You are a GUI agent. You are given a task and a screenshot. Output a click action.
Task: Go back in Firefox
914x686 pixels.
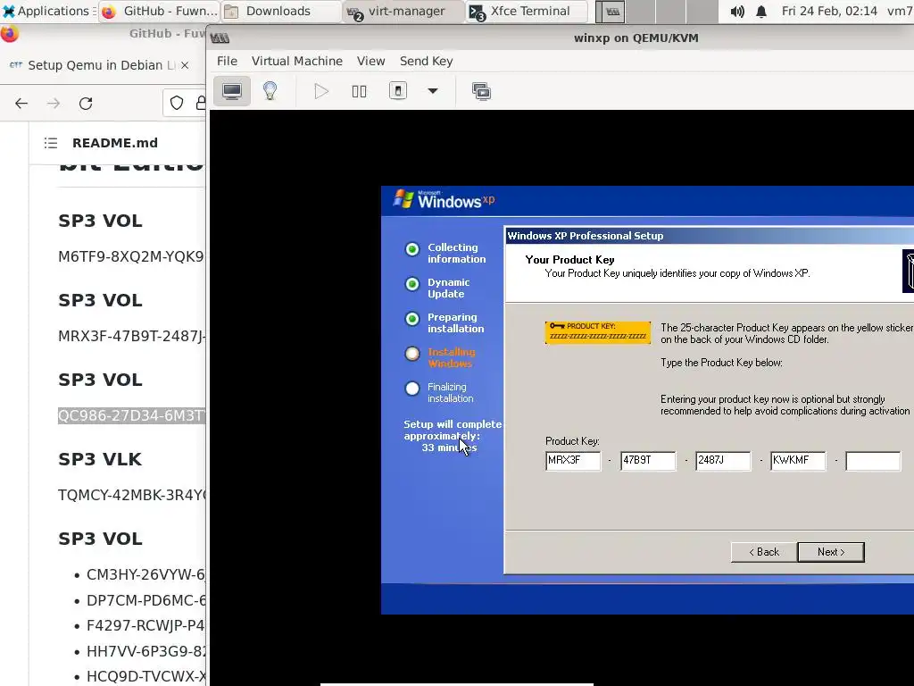click(21, 104)
